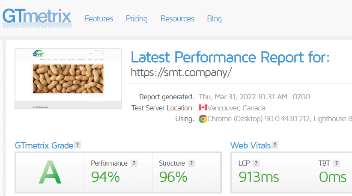Click the 'GTmetrix Grade' heading
352x196 pixels.
tap(44, 146)
